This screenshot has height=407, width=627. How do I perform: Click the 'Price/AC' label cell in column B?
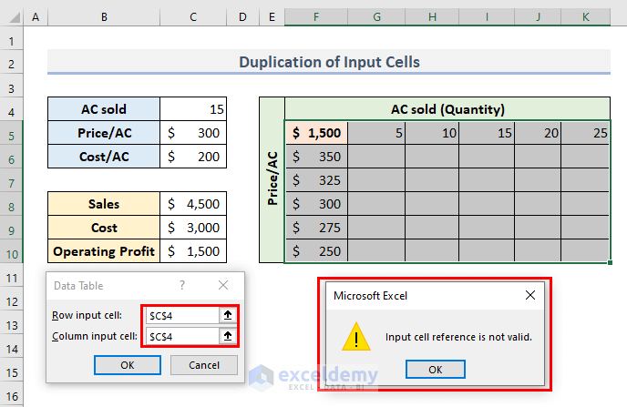[x=104, y=133]
